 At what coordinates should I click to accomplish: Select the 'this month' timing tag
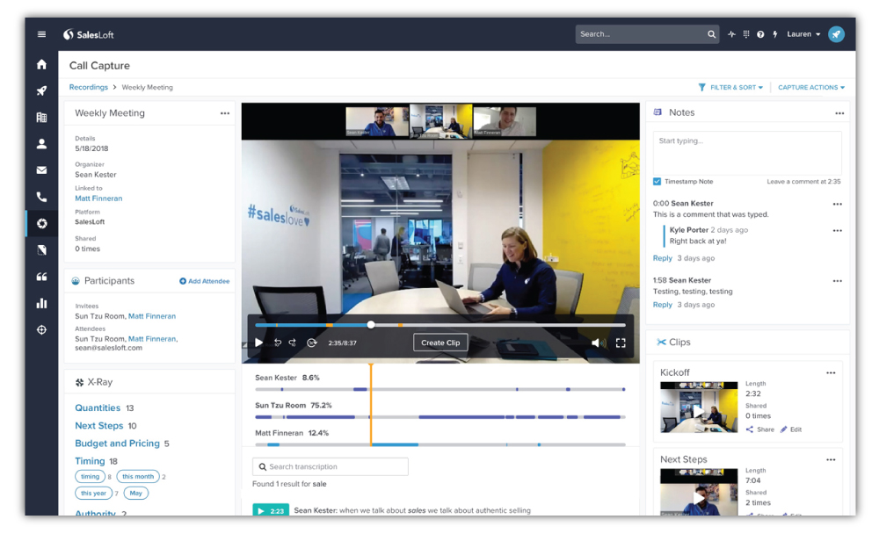pos(138,477)
